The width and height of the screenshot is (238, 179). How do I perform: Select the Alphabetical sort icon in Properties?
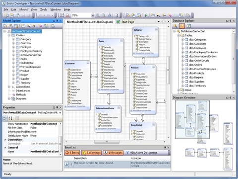point(10,118)
